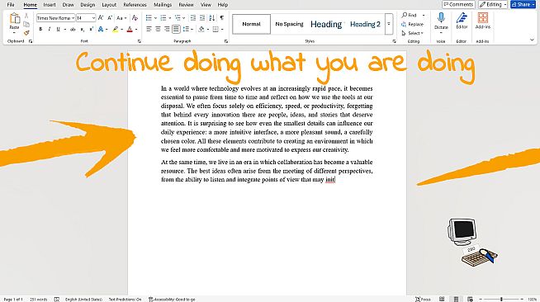This screenshot has width=540, height=302.
Task: Launch the Editor pen icon
Action: [462, 18]
